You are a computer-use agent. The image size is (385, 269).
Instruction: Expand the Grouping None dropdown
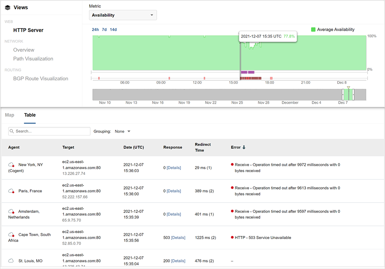[123, 131]
